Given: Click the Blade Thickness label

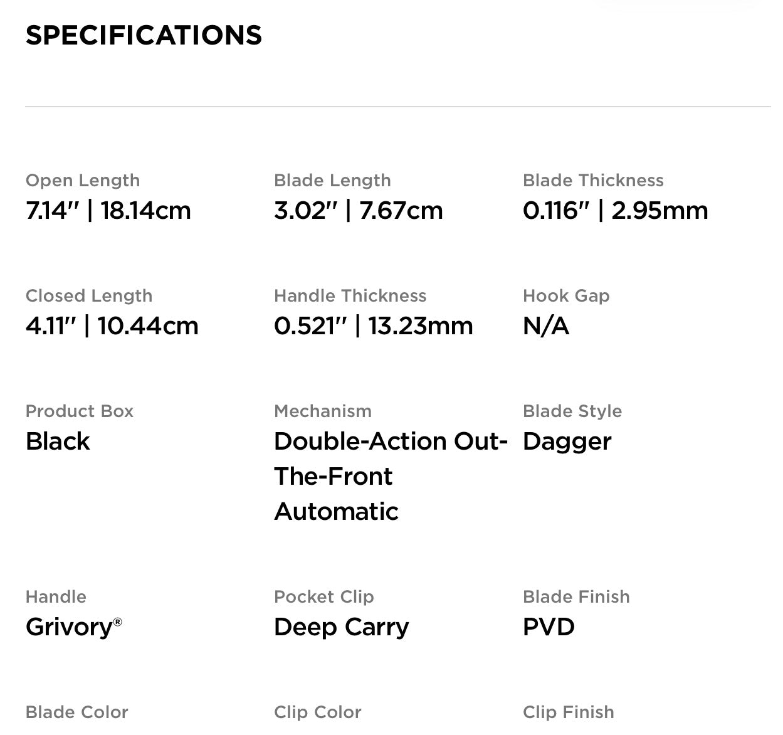Looking at the screenshot, I should tap(593, 181).
